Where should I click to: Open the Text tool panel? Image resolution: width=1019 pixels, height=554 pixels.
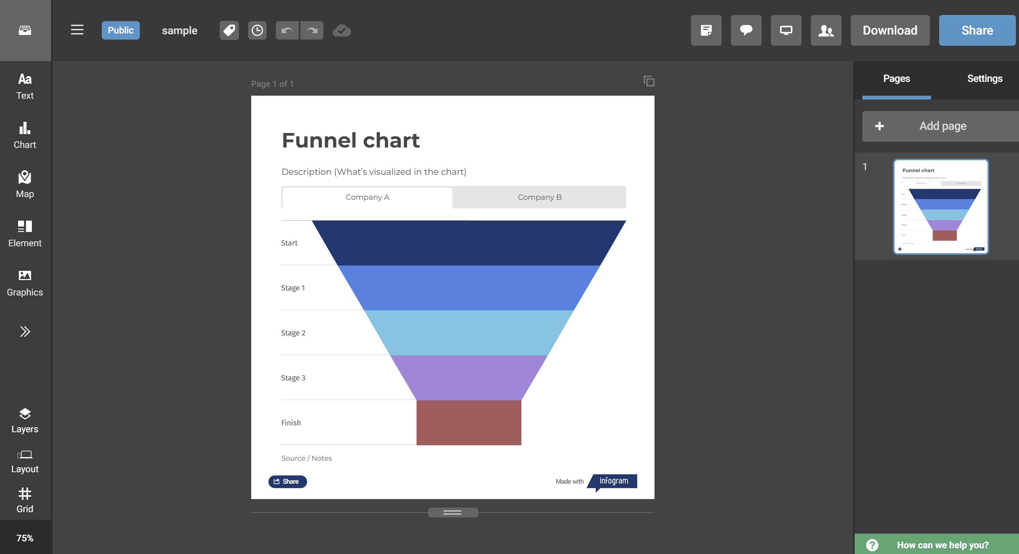(25, 86)
